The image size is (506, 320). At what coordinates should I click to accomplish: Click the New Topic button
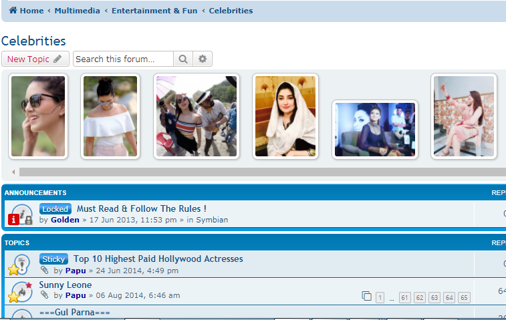coord(35,59)
